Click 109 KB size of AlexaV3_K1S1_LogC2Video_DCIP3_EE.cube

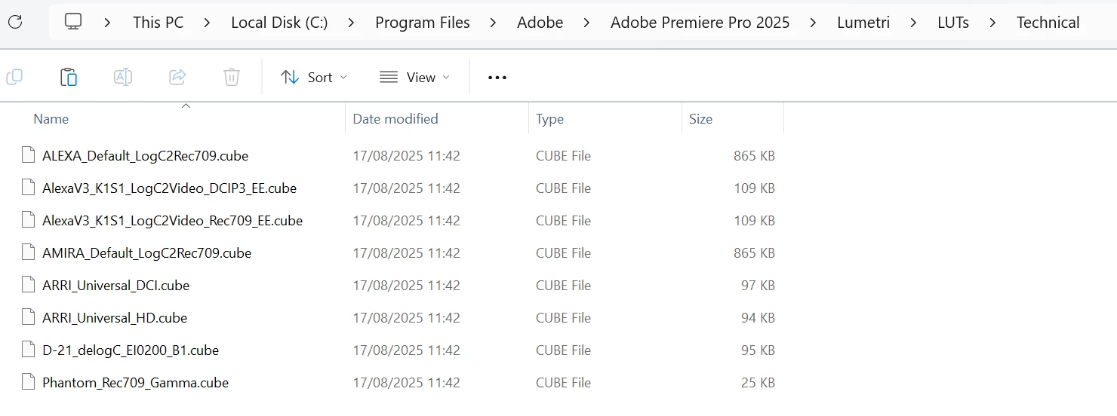pos(754,188)
